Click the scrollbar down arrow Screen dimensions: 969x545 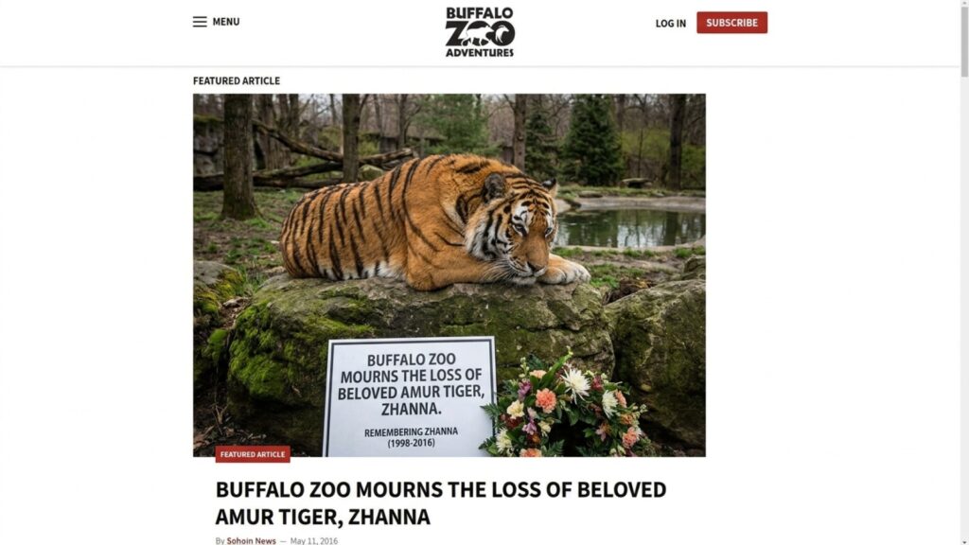coord(964,542)
